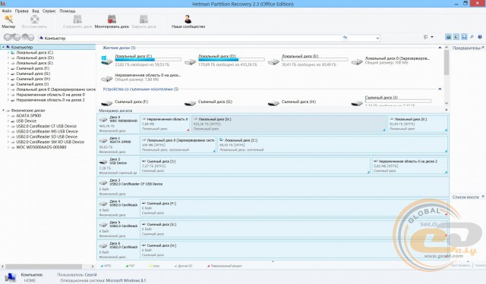Collapse the Устройства со съемными носителями group chevron
The height and width of the screenshot is (284, 486).
click(x=440, y=89)
